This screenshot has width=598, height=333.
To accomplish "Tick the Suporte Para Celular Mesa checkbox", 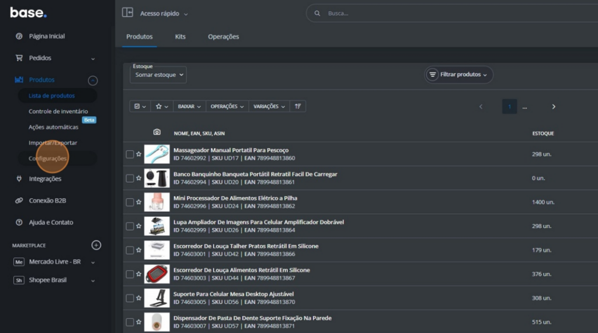I will pos(130,298).
